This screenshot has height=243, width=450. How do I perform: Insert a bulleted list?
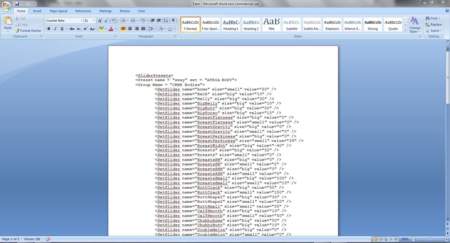coord(123,21)
